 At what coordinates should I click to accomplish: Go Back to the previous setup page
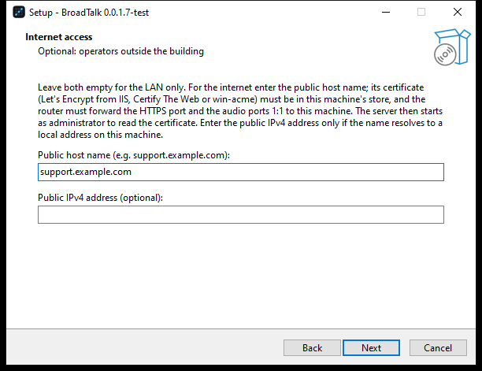pyautogui.click(x=312, y=347)
